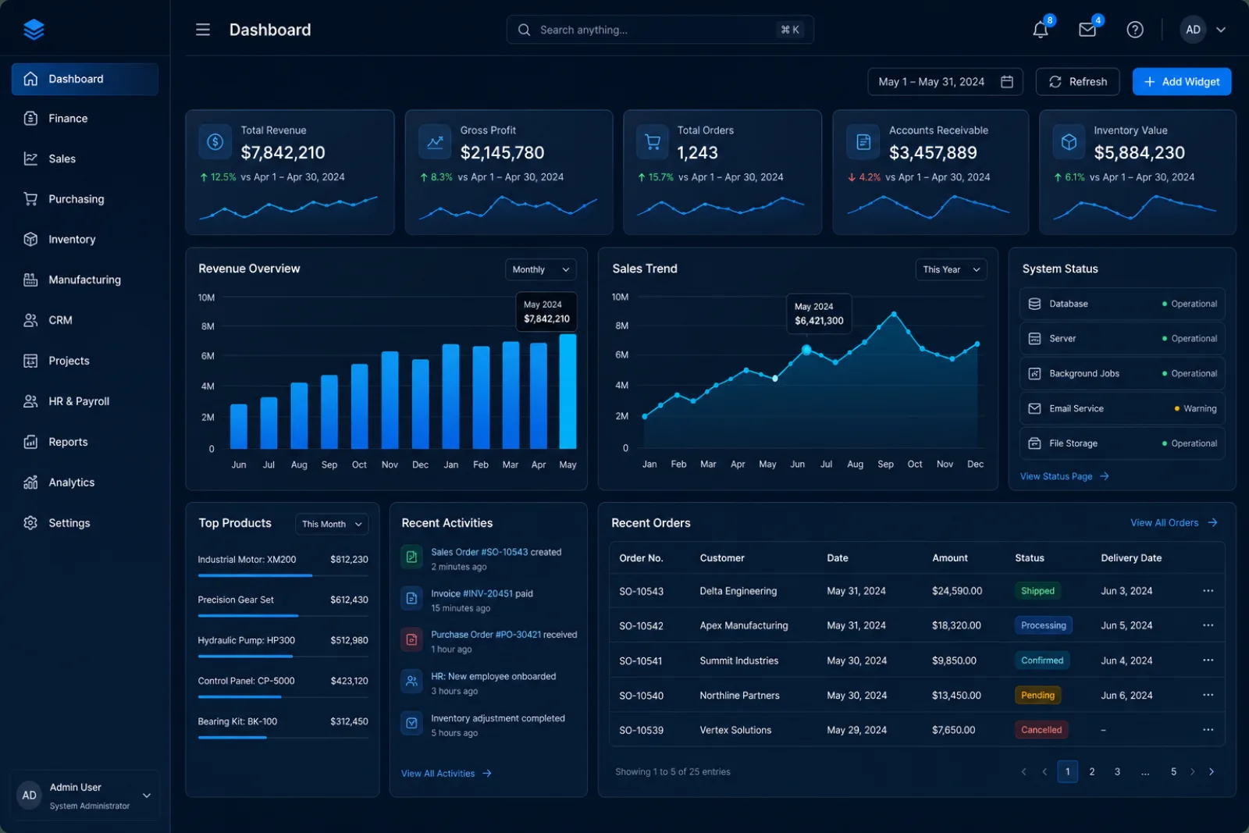This screenshot has height=833, width=1249.
Task: Click the calendar icon in date range
Action: 1007,82
